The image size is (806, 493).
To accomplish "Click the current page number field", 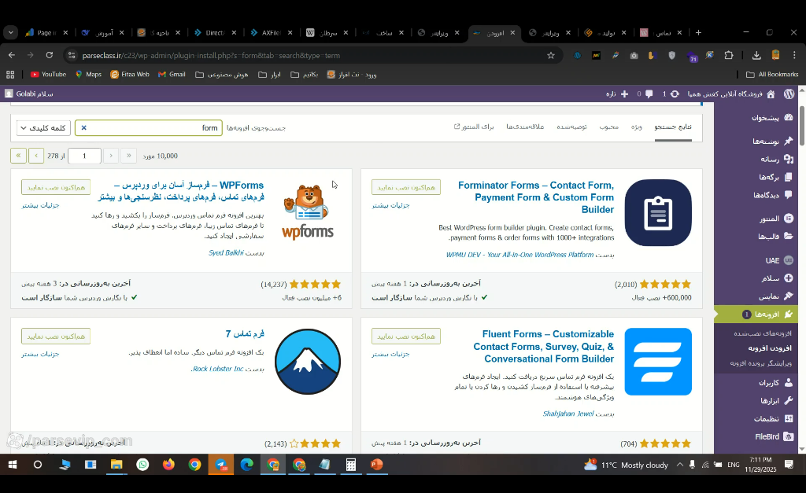I will (x=84, y=156).
